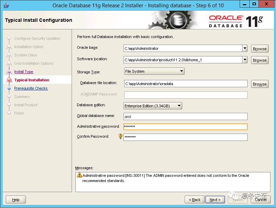Click the Install Product step label
The width and height of the screenshot is (276, 208).
click(26, 105)
